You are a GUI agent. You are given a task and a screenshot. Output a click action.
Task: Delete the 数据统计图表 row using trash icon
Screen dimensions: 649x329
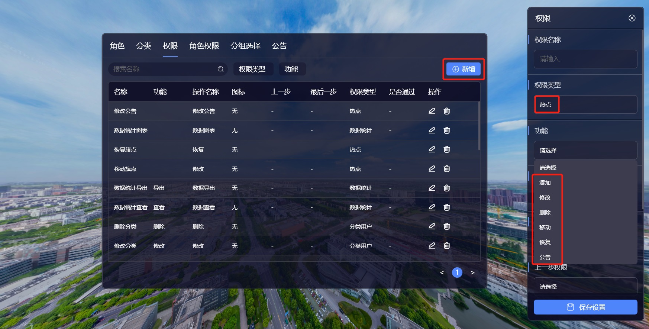pyautogui.click(x=447, y=130)
